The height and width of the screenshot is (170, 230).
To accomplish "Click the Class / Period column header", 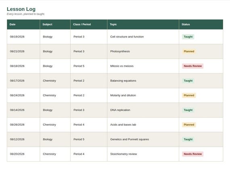I will 89,25.
